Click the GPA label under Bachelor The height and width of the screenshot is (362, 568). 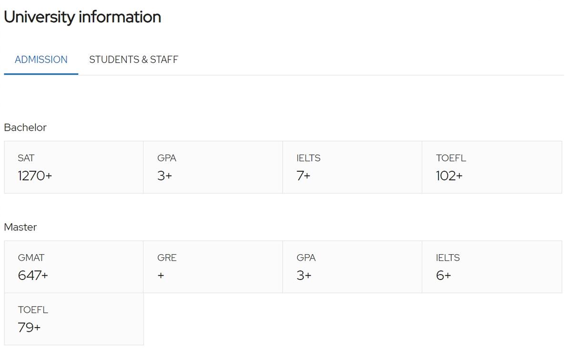[x=167, y=158]
